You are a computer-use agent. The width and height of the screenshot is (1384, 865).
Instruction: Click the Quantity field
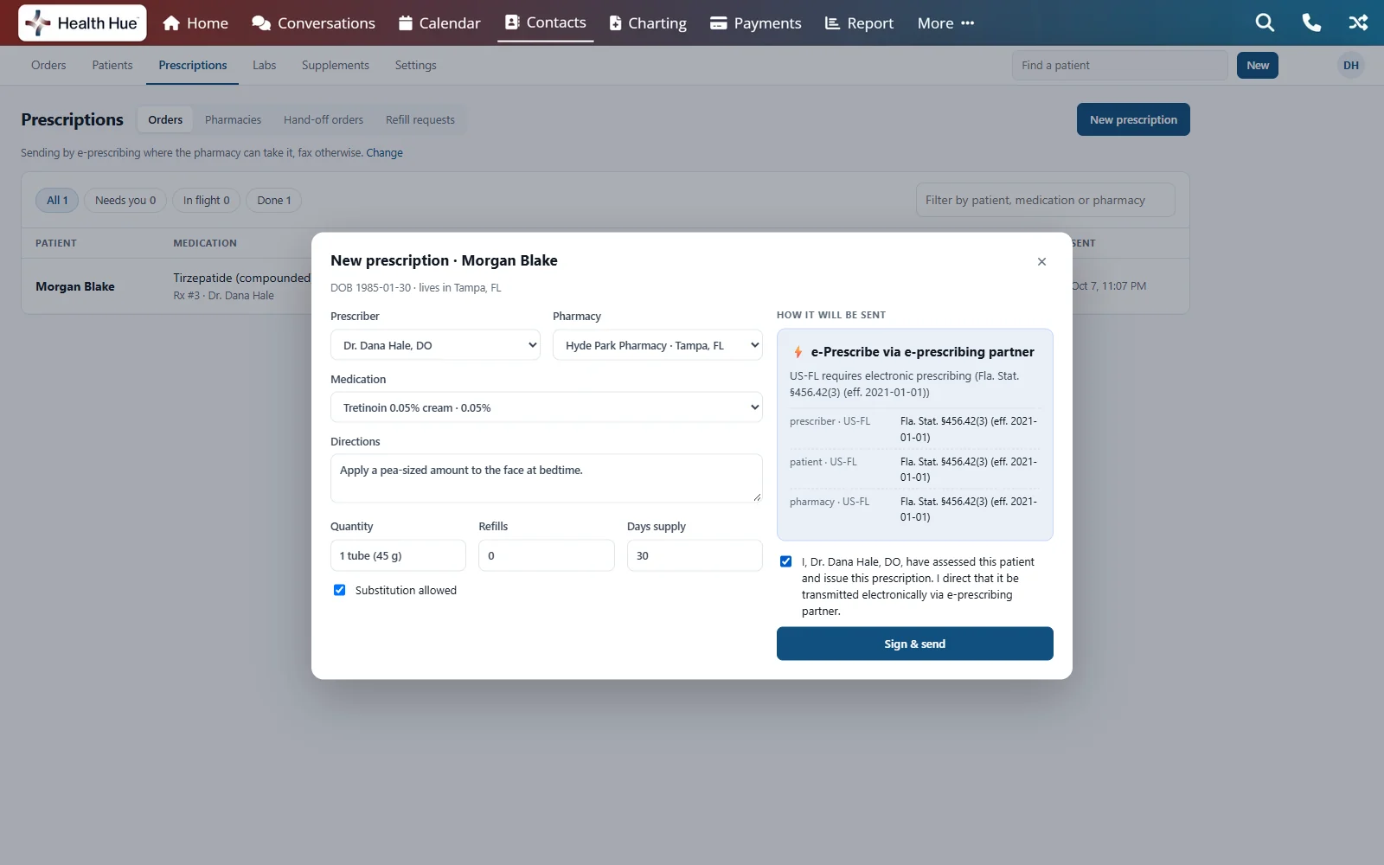tap(398, 555)
